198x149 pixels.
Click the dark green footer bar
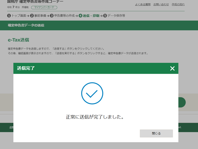pyautogui.click(x=188, y=127)
